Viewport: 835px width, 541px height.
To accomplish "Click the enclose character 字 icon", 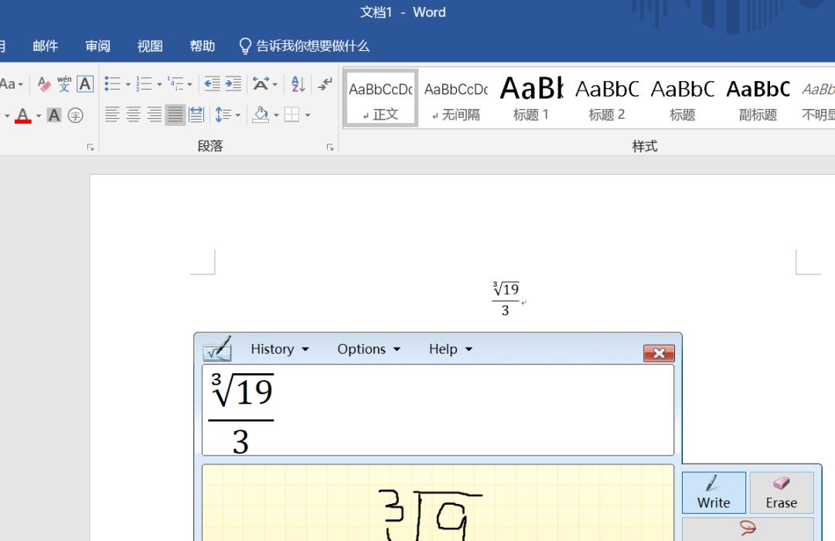I will click(75, 115).
